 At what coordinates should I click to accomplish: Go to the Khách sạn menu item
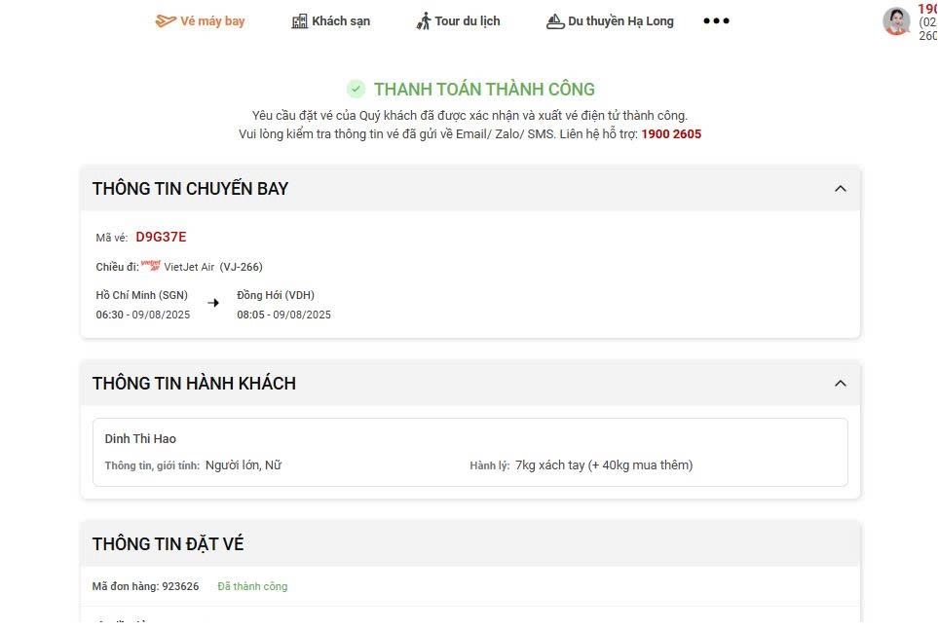[341, 20]
